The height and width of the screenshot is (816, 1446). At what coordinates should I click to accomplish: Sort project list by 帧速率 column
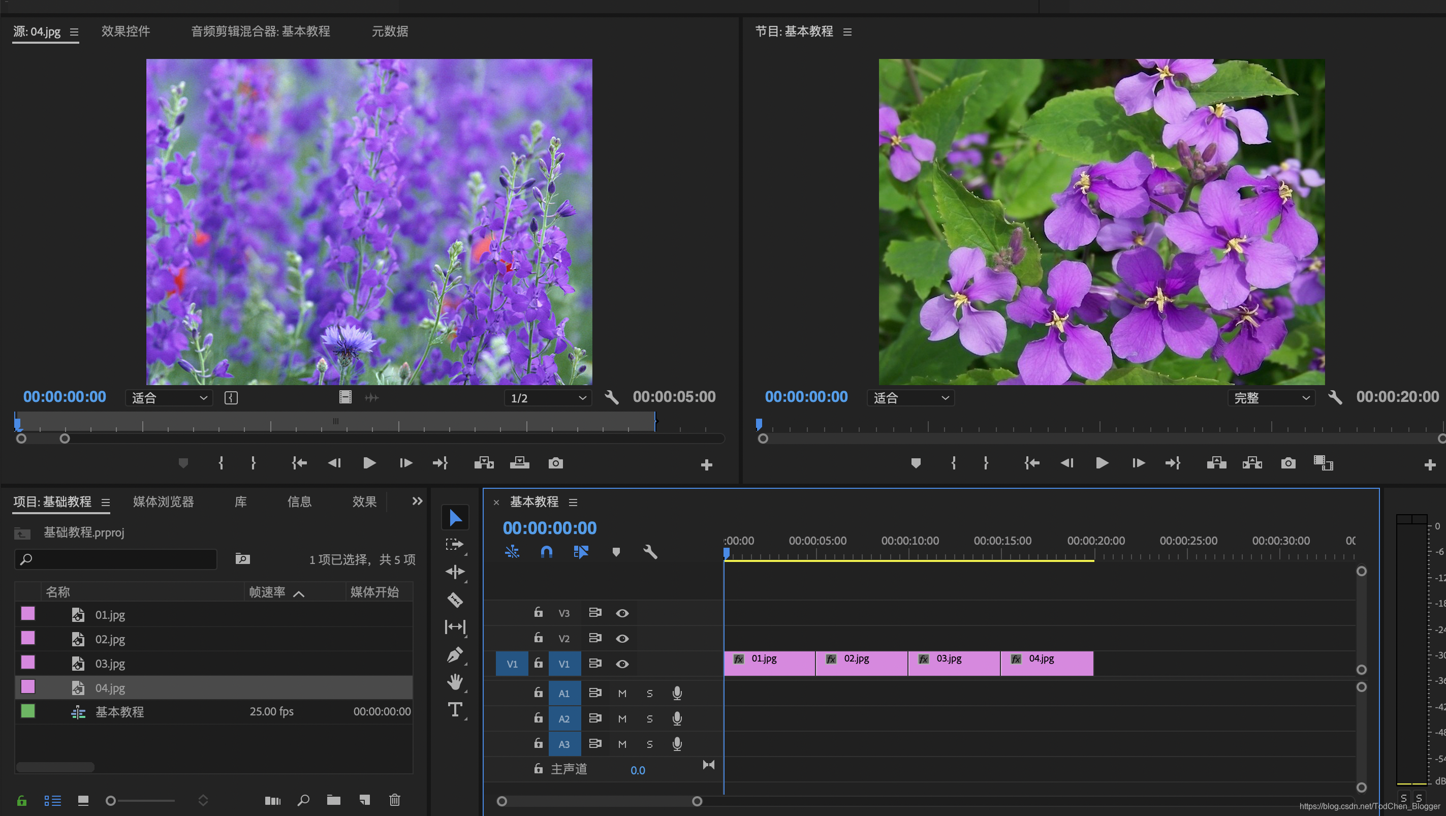pos(268,592)
